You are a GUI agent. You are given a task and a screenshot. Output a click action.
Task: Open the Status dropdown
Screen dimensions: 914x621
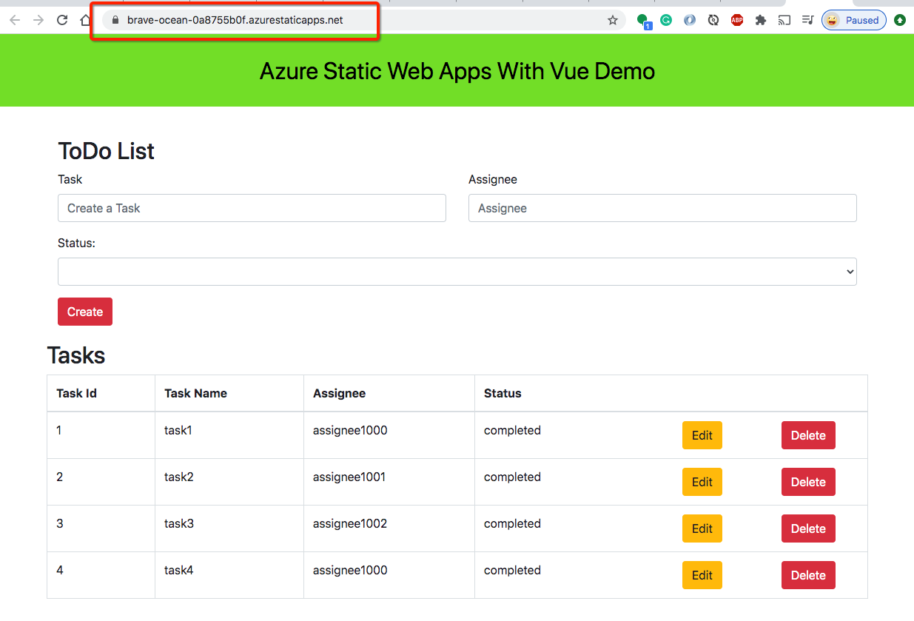tap(457, 272)
